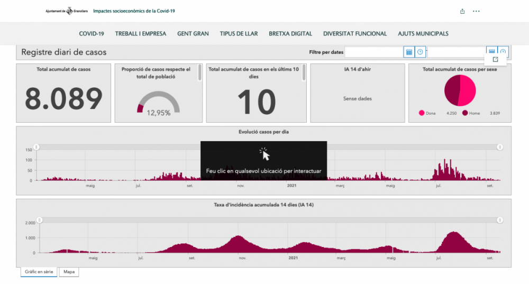
Task: Open the start date calendar picker
Action: tap(408, 52)
